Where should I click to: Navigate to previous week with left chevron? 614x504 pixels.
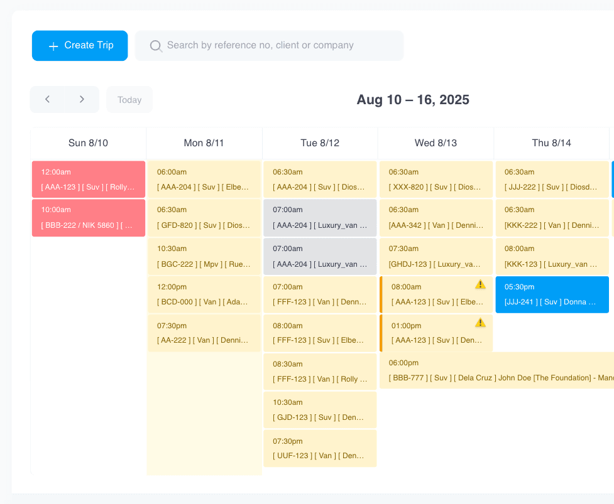coord(47,99)
